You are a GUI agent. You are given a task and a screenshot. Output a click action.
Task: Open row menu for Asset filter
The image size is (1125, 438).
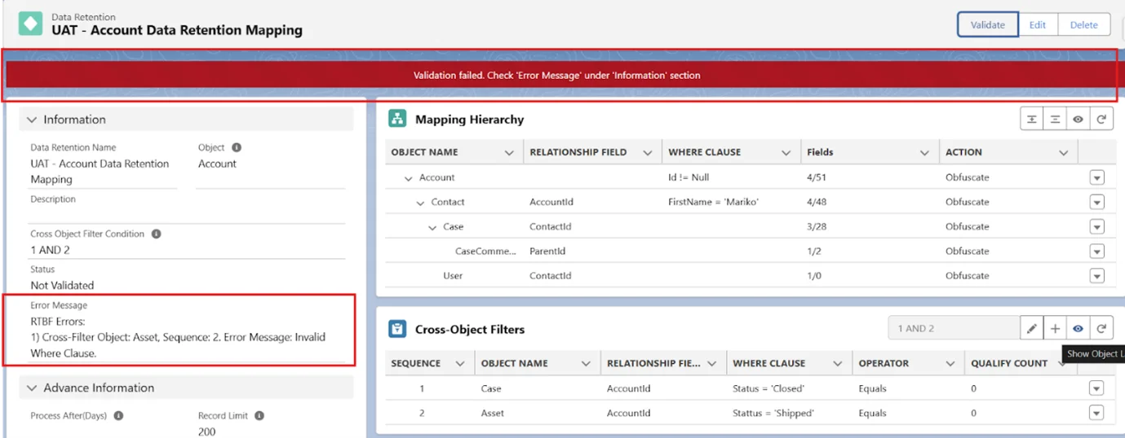[x=1096, y=414]
